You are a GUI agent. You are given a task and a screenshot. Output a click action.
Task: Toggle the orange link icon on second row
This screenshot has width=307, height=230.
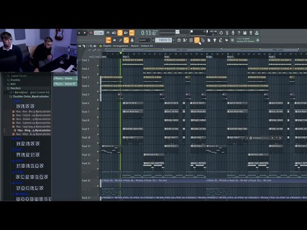[x=126, y=40]
